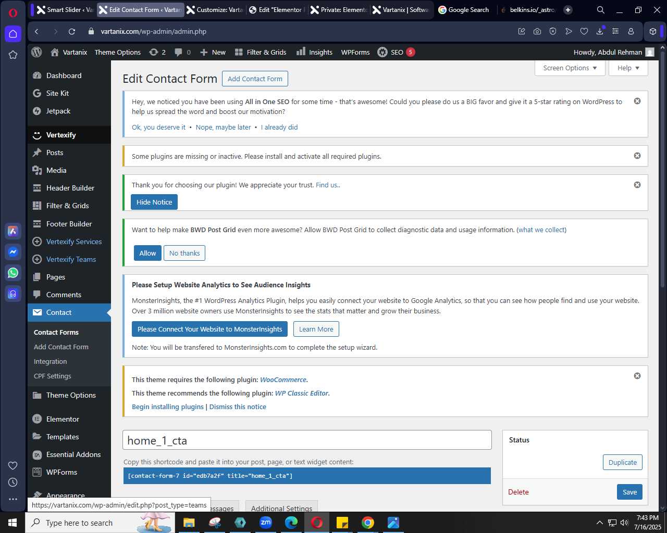Screen dimensions: 667x533
Task: Click the snapshot camera icon in address bar
Action: [x=537, y=32]
